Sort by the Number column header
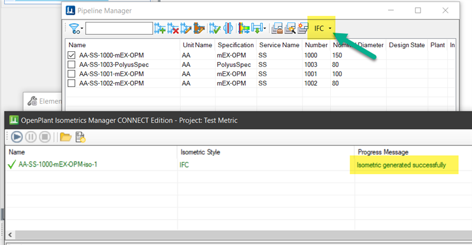The width and height of the screenshot is (472, 245). 316,45
